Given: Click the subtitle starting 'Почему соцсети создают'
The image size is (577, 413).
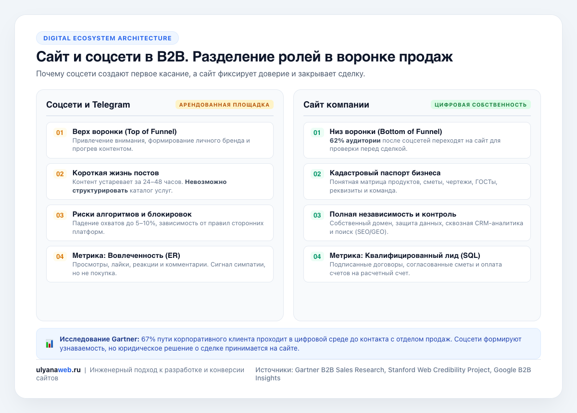Looking at the screenshot, I should (201, 74).
